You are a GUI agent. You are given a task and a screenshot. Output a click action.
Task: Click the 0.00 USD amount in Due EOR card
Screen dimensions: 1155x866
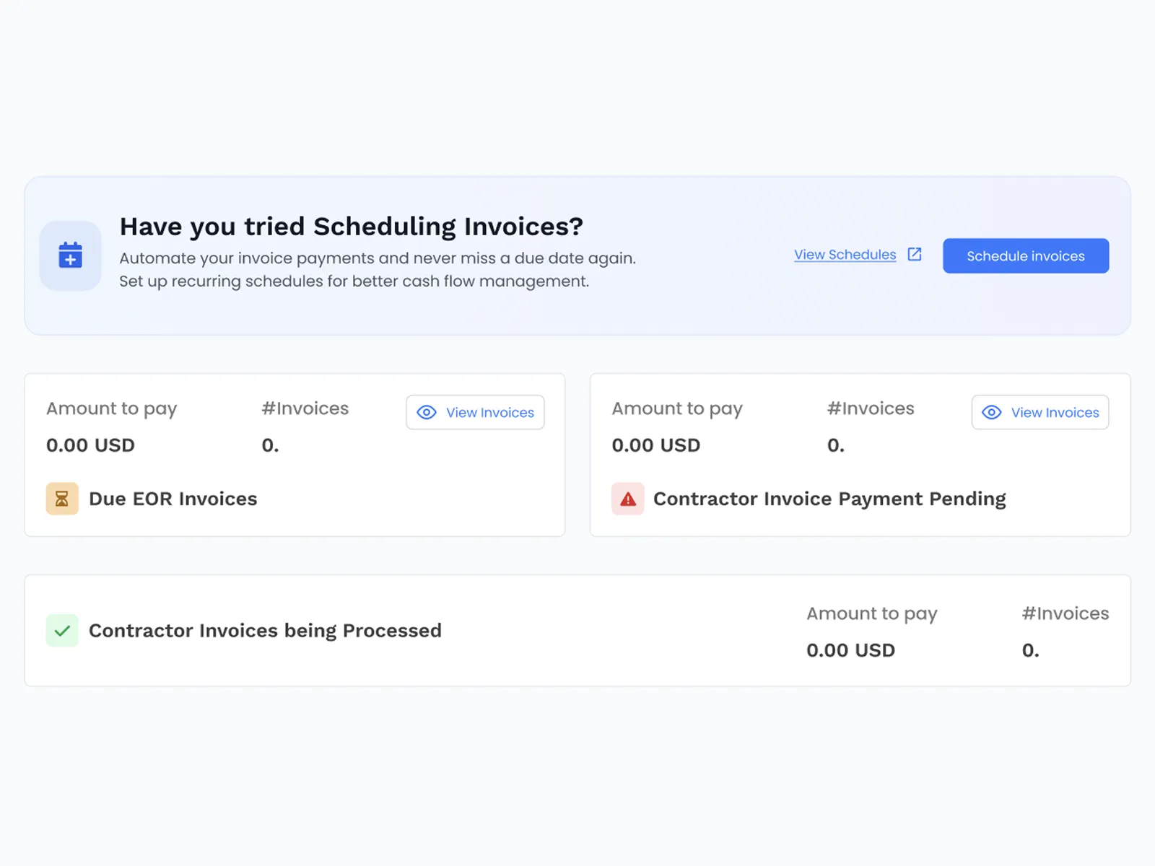point(90,445)
